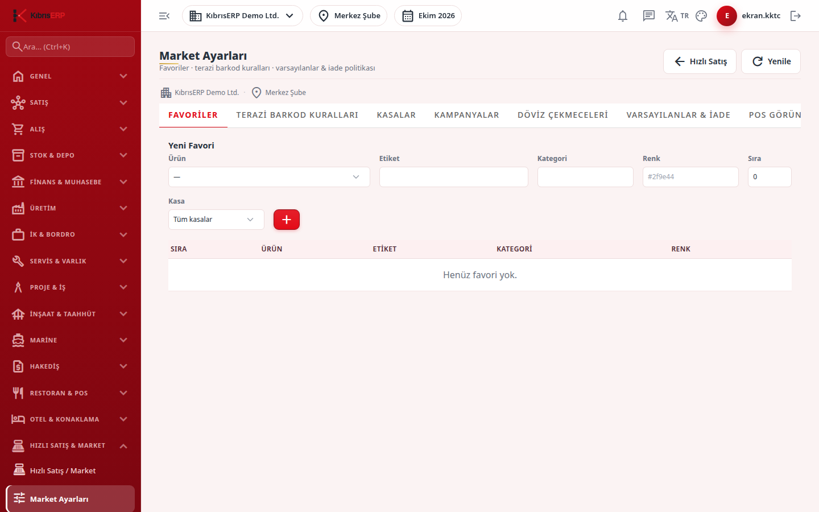Switch to Terazi Barkod Kuralları tab
This screenshot has height=512, width=819.
[297, 115]
